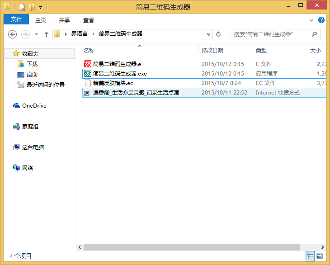Click the folder icon in the address bar
Viewport: 330px width, 265px height.
57,34
